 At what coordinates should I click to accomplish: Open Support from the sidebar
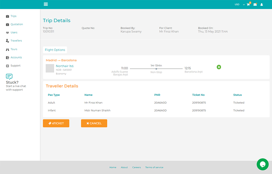point(15,65)
